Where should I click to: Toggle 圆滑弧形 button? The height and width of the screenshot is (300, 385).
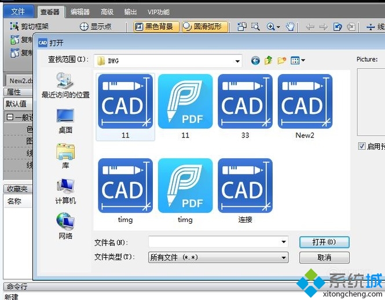(205, 26)
